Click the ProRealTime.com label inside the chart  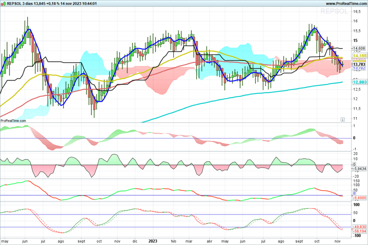click(x=13, y=121)
